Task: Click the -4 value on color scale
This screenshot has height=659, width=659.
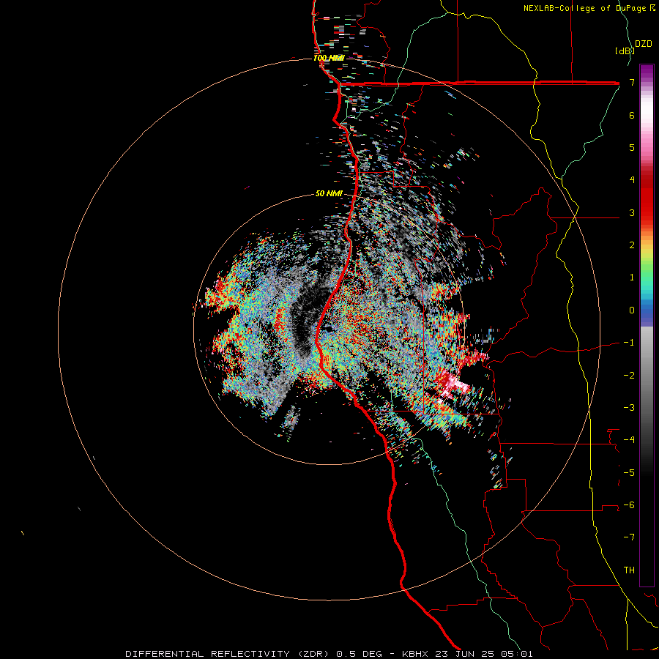Action: click(x=629, y=440)
